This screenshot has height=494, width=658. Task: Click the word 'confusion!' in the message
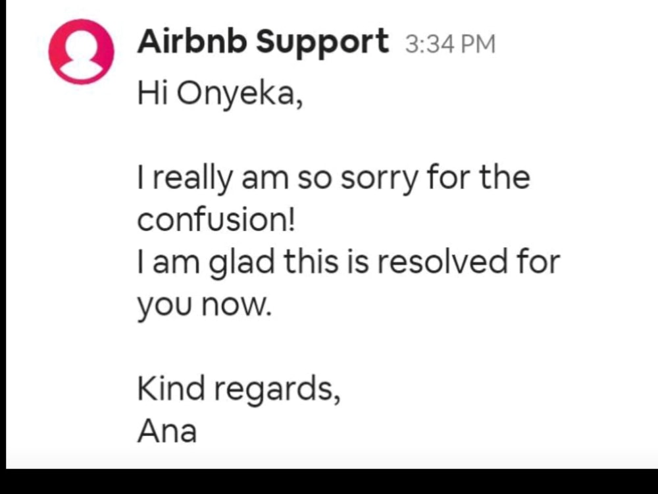216,220
